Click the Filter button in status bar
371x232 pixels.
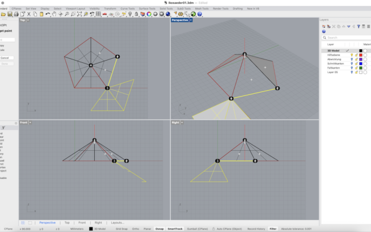point(273,229)
